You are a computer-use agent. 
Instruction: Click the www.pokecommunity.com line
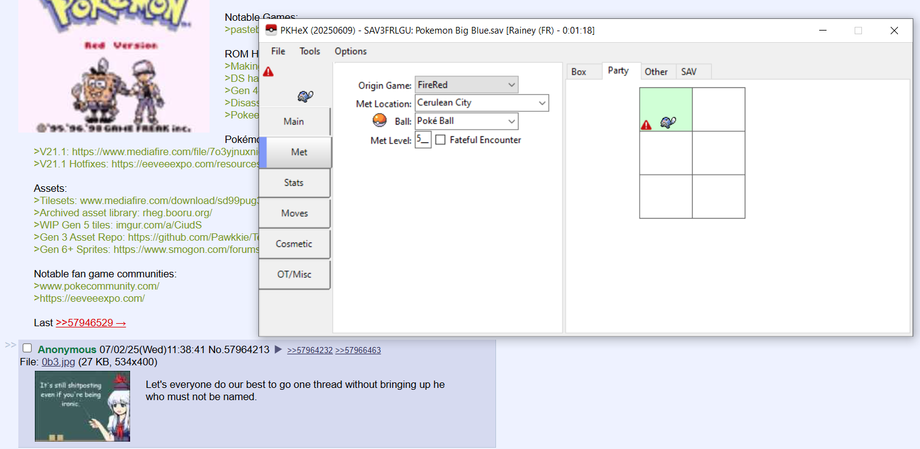coord(97,286)
